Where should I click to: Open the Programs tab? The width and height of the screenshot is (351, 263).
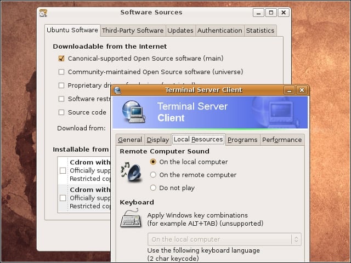pyautogui.click(x=242, y=140)
